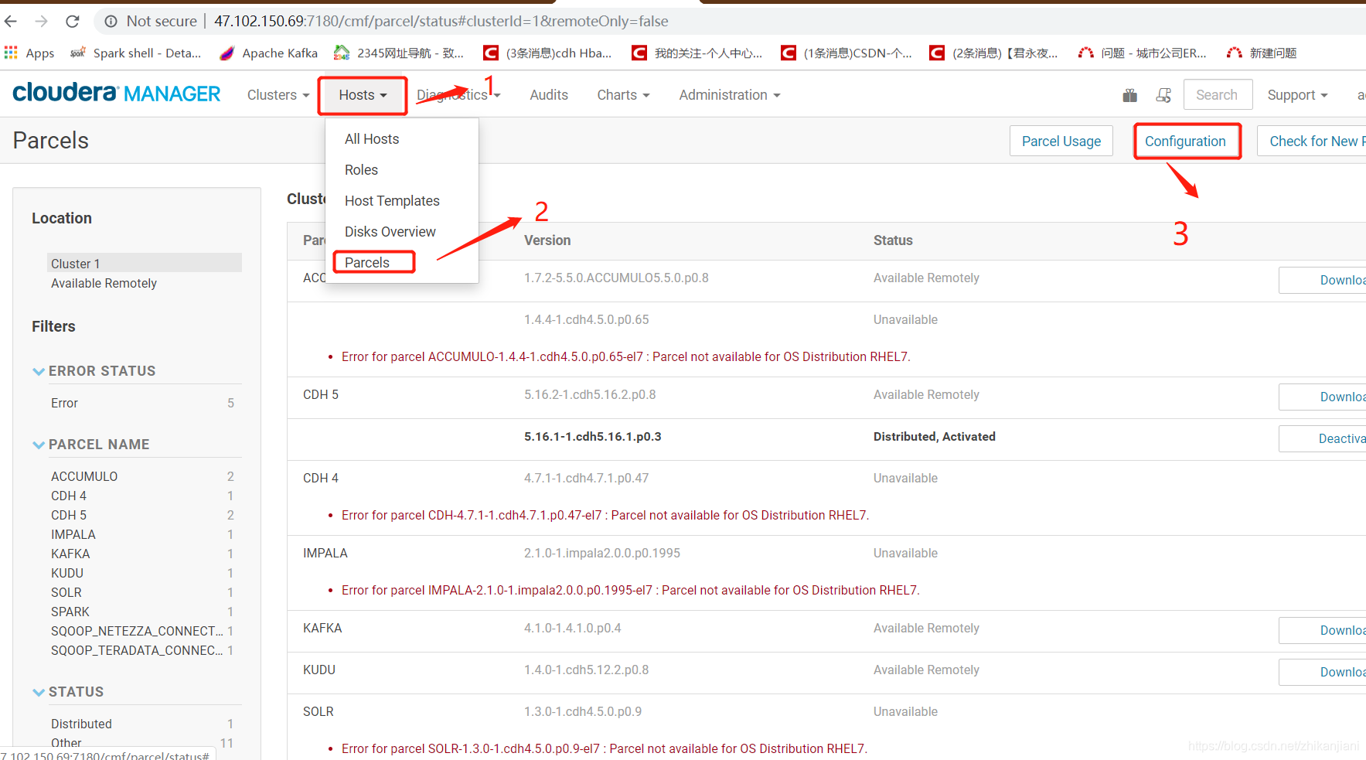The width and height of the screenshot is (1366, 760).
Task: Click the gift box icon in header
Action: pyautogui.click(x=1130, y=95)
